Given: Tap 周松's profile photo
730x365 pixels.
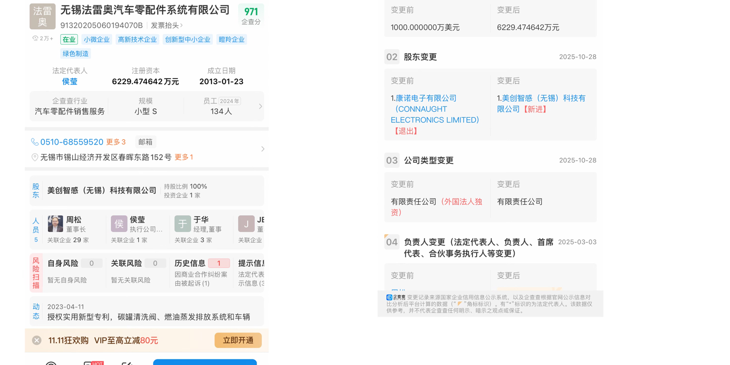Looking at the screenshot, I should (x=55, y=223).
